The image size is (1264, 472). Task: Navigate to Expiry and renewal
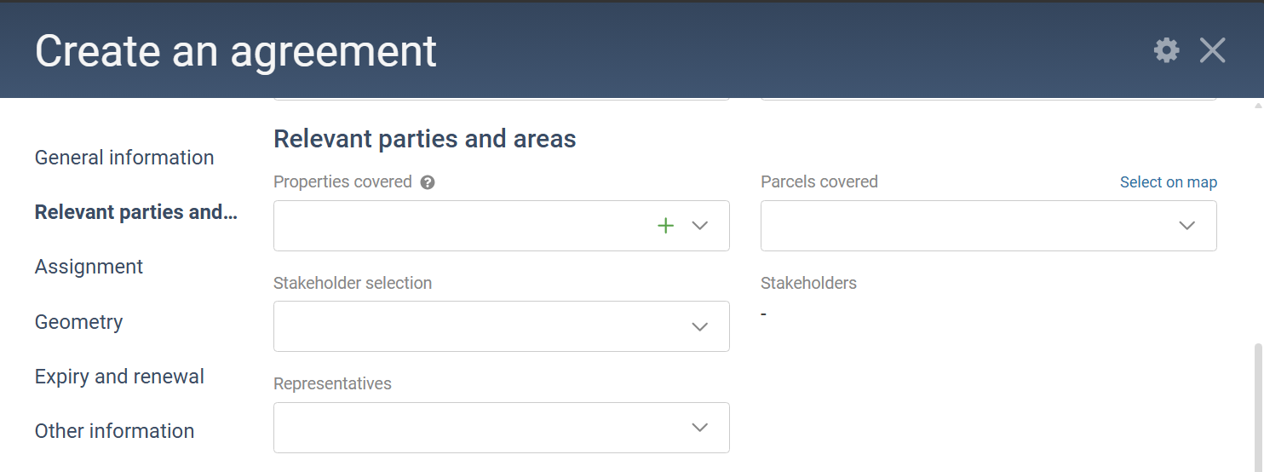[119, 377]
